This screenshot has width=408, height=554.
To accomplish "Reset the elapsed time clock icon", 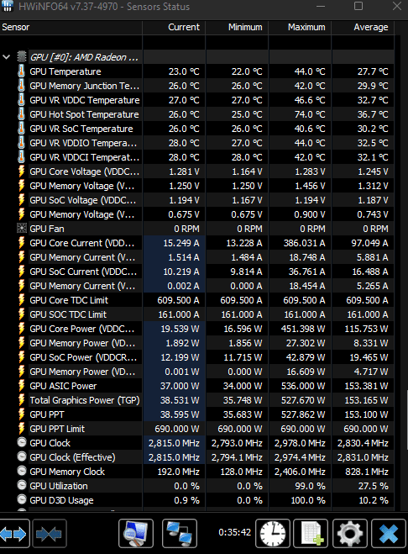I will click(273, 534).
